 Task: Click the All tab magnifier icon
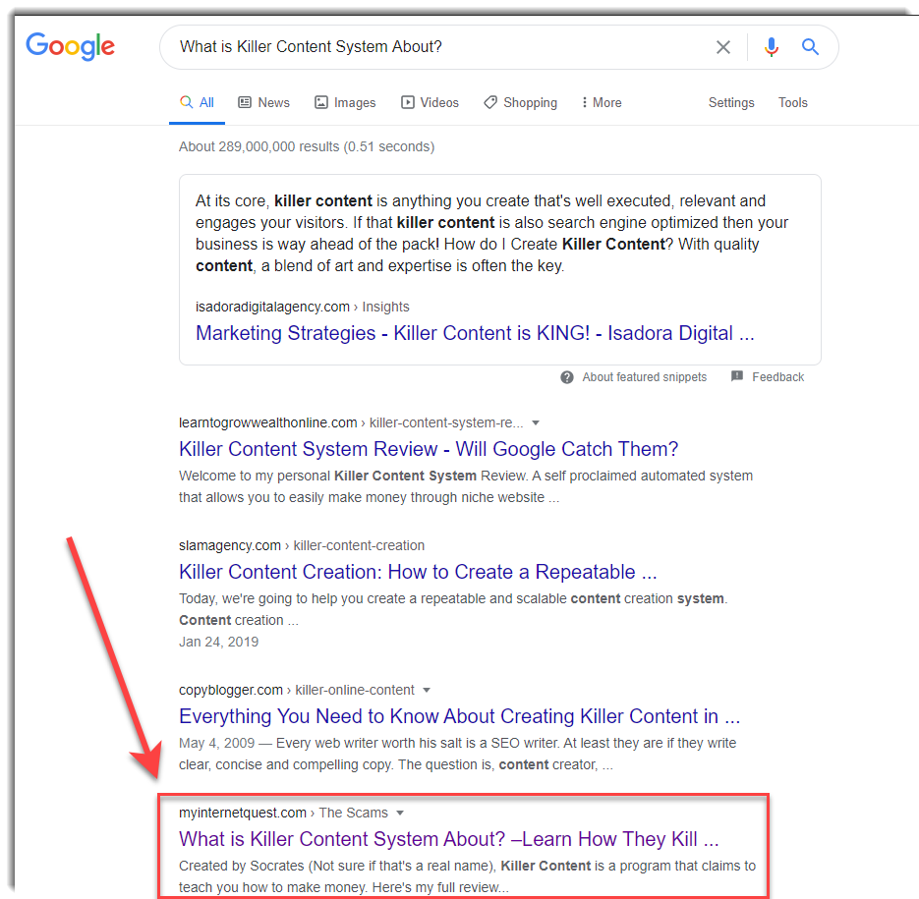(x=187, y=102)
